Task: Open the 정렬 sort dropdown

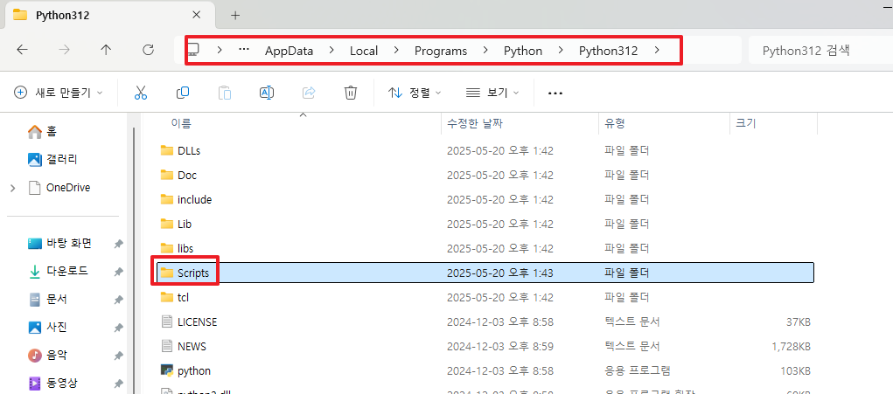Action: coord(415,93)
